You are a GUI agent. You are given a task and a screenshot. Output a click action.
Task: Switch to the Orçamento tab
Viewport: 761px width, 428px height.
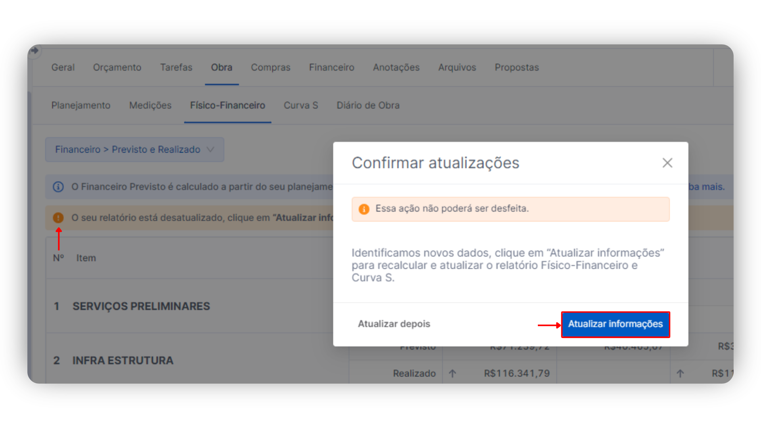click(117, 67)
